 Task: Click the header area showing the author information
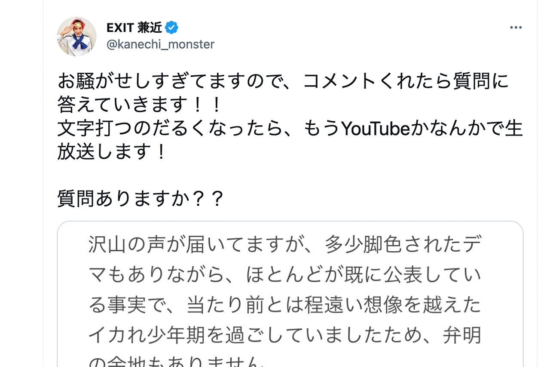(172, 34)
